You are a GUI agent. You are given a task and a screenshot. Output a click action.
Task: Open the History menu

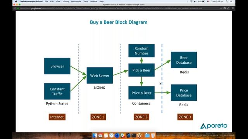click(x=65, y=2)
